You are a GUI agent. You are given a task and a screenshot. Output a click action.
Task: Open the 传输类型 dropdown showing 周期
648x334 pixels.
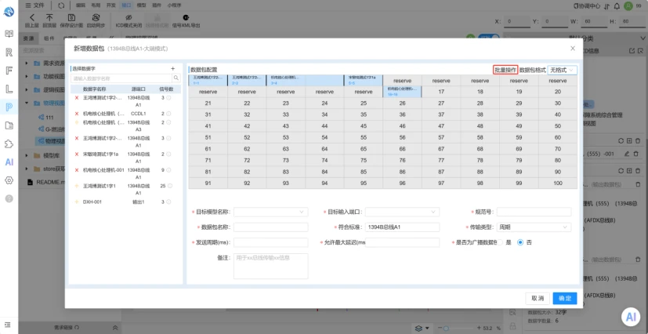(x=534, y=227)
